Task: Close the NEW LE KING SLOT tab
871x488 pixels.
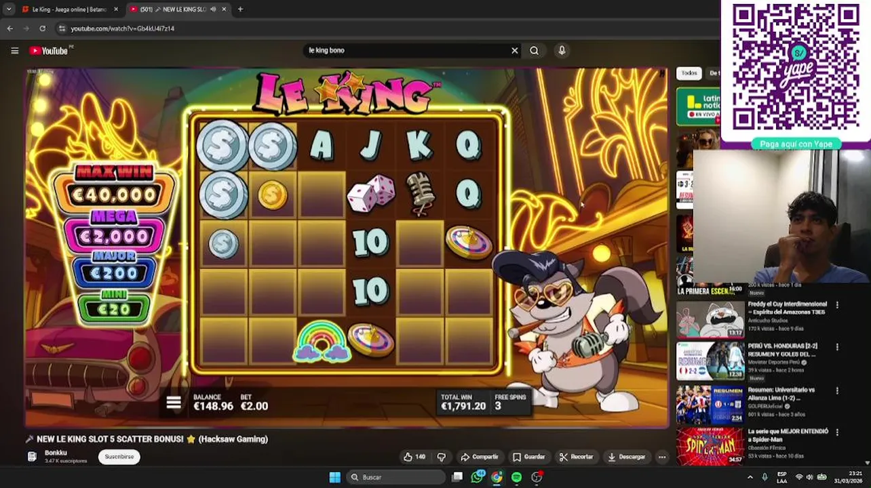Action: pos(224,9)
